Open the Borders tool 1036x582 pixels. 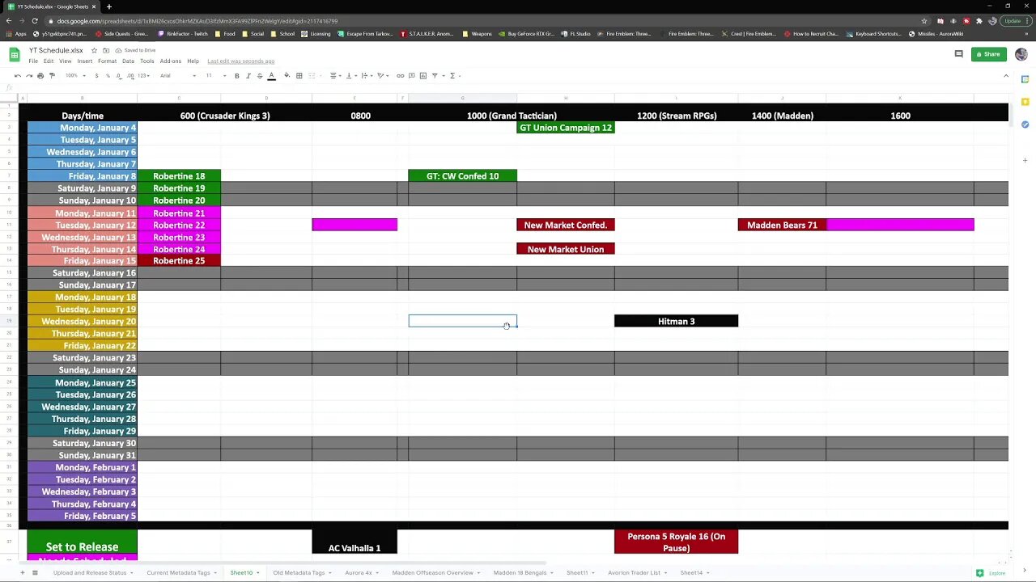pyautogui.click(x=299, y=76)
